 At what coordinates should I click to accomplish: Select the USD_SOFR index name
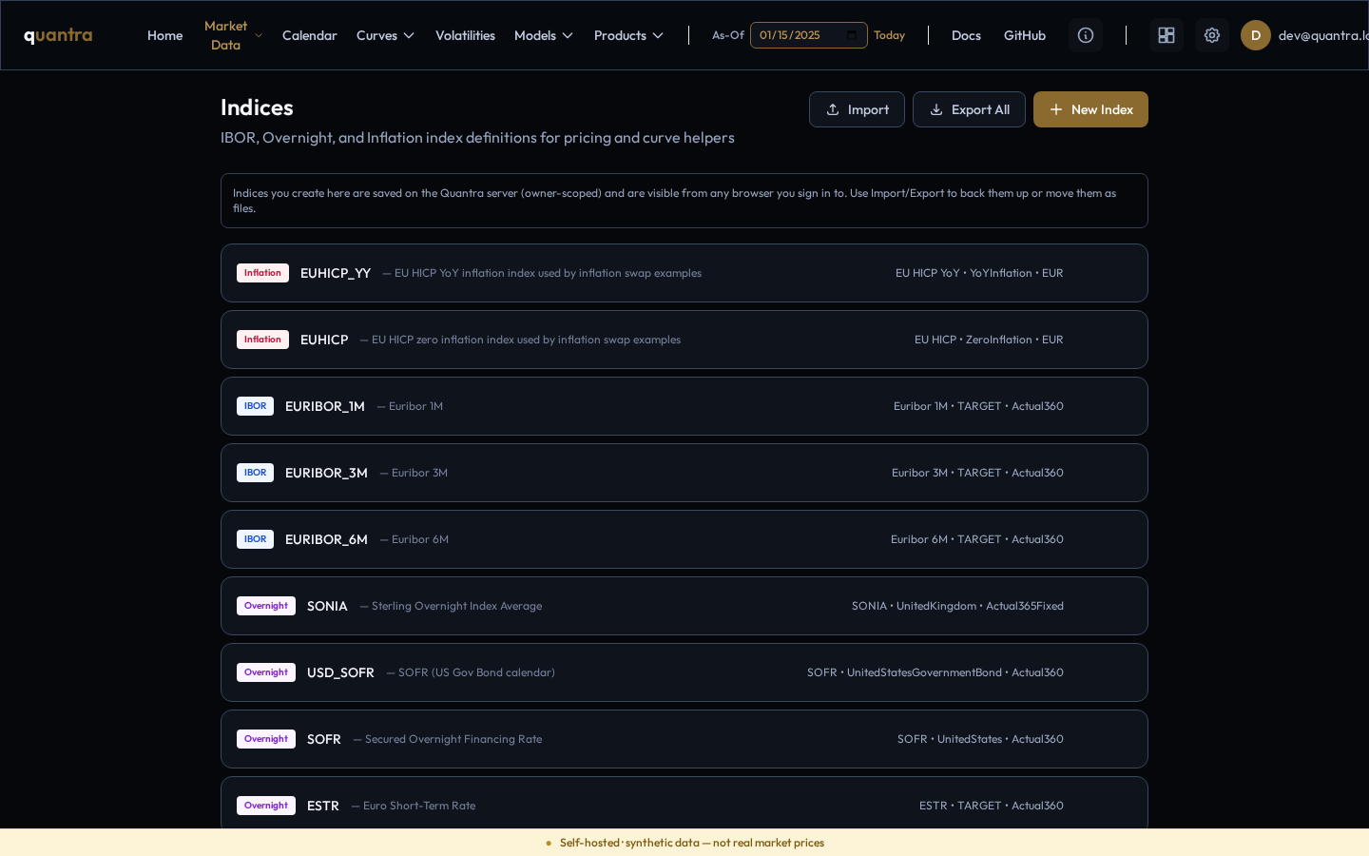click(340, 672)
